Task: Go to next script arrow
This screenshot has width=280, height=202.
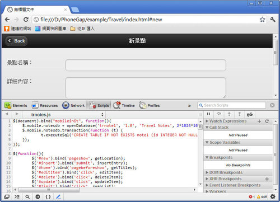Action: tap(17, 114)
